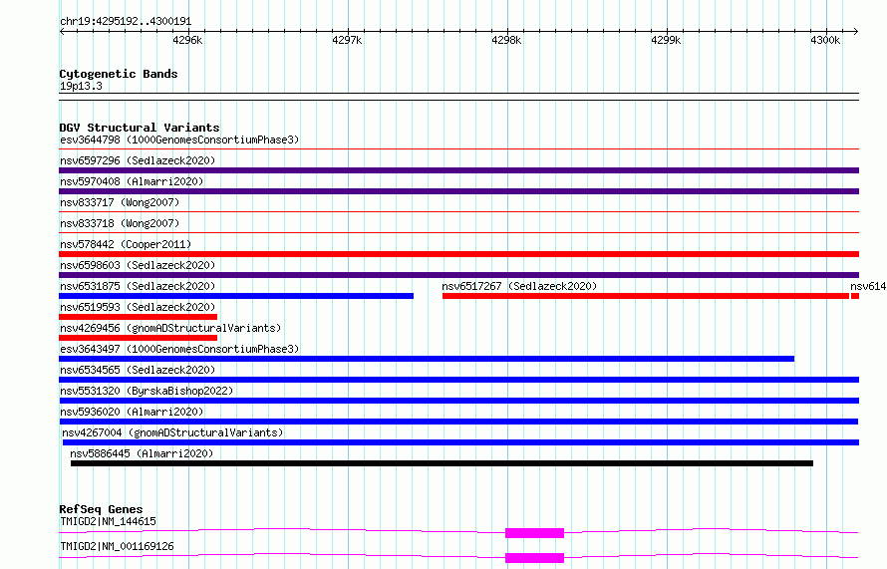Click the nsv5970408 (Almarri2020) label
Screen dimensions: 887x569
coord(132,181)
